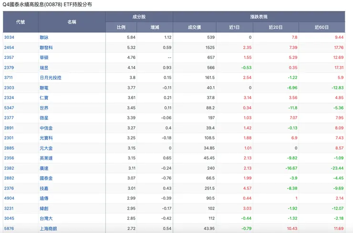Image resolution: width=353 pixels, height=233 pixels.
Task: Open stock code link 2454
Action: [9, 48]
